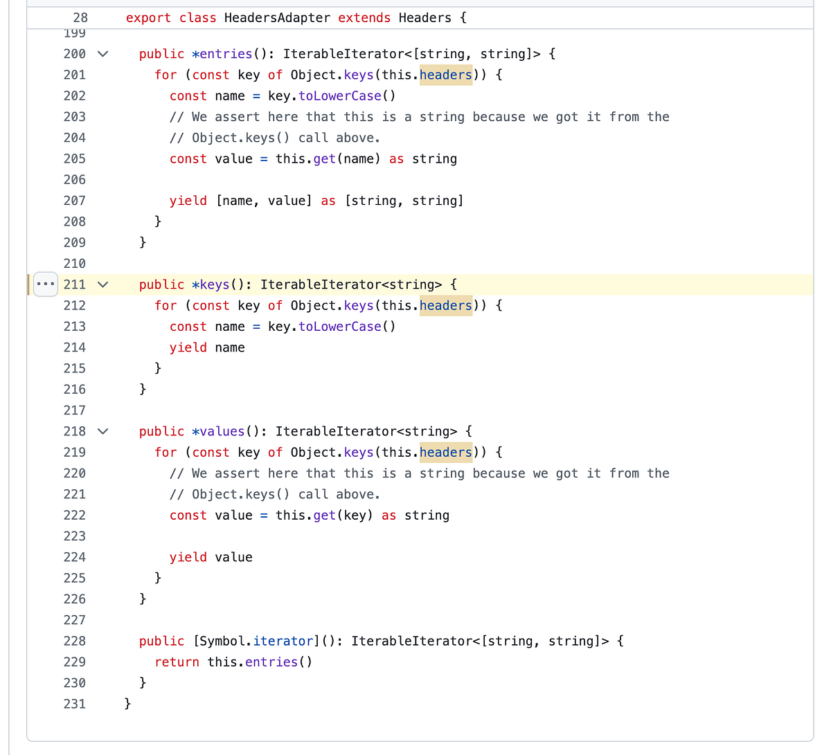Image resolution: width=831 pixels, height=755 pixels.
Task: Click line number 211 on the highlighted line
Action: coord(74,284)
